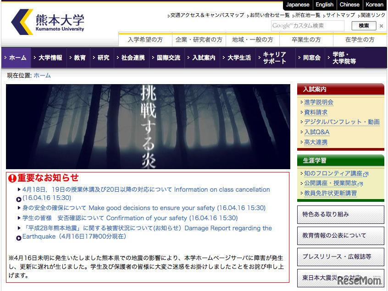Click the Kumamoto University logo
Viewport: 388px width, 291px height.
coord(48,22)
